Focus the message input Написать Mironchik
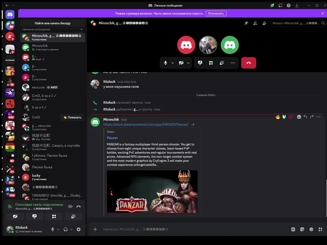The height and width of the screenshot is (245, 327). [x=194, y=229]
